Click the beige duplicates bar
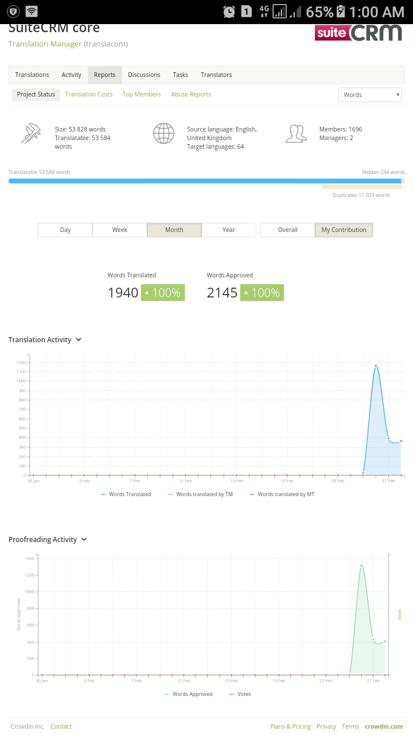 tap(361, 187)
